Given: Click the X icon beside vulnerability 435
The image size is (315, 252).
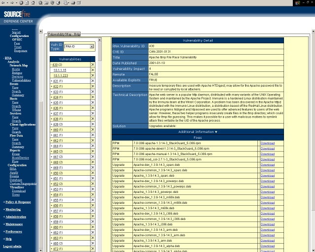Looking at the screenshot, I should (x=93, y=102).
